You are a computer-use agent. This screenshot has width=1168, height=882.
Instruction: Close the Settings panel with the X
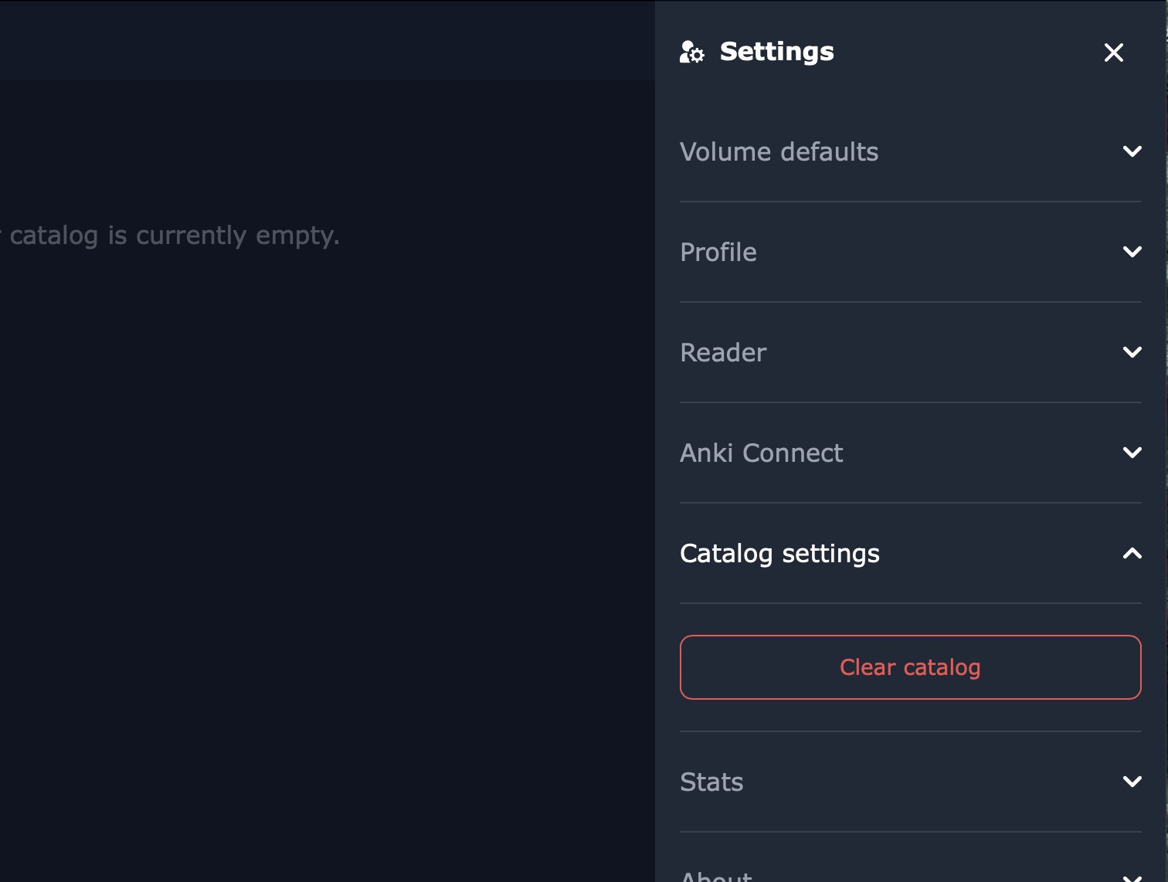(x=1113, y=53)
